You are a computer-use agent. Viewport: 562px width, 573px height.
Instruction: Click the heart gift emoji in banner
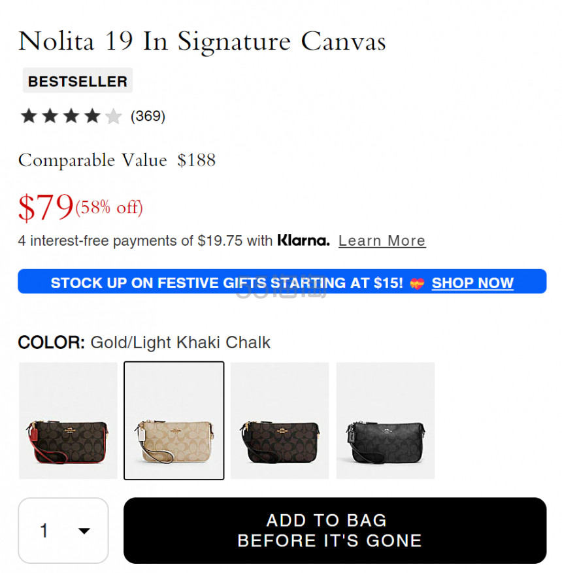click(x=417, y=283)
